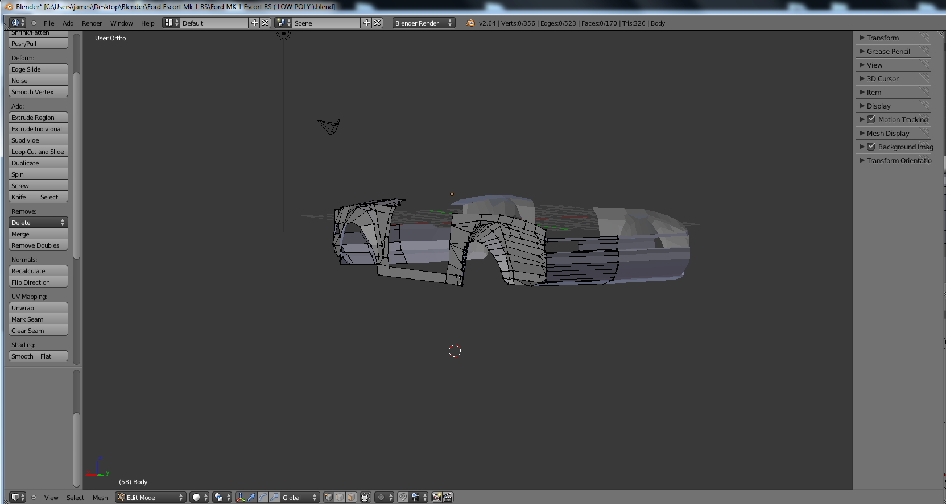946x504 pixels.
Task: Toggle the Background Images checkbox
Action: [871, 147]
